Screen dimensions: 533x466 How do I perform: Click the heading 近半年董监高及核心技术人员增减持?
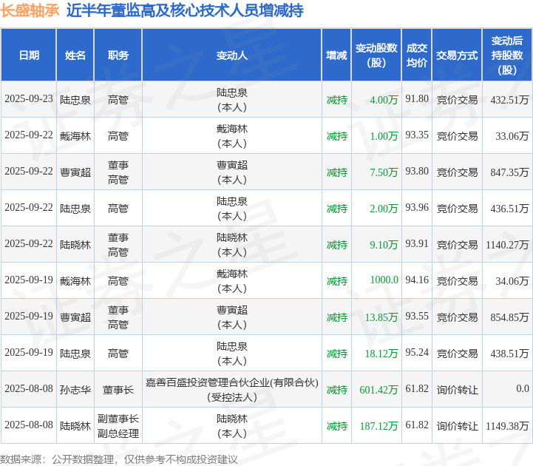click(x=185, y=10)
